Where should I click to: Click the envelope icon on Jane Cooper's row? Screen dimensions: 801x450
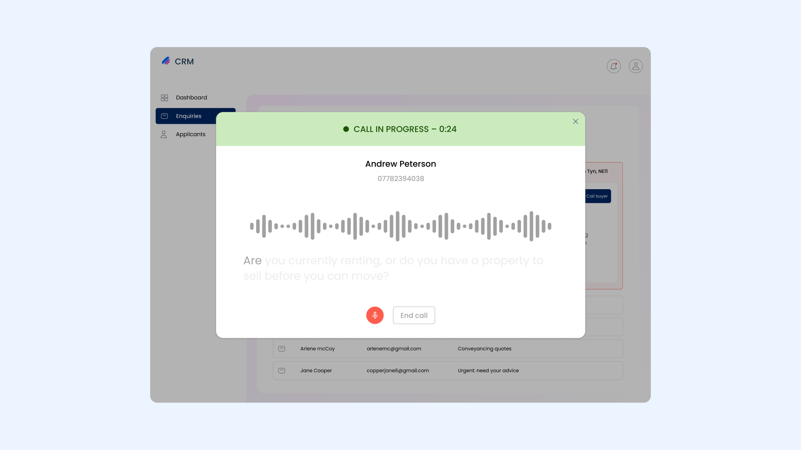point(282,370)
